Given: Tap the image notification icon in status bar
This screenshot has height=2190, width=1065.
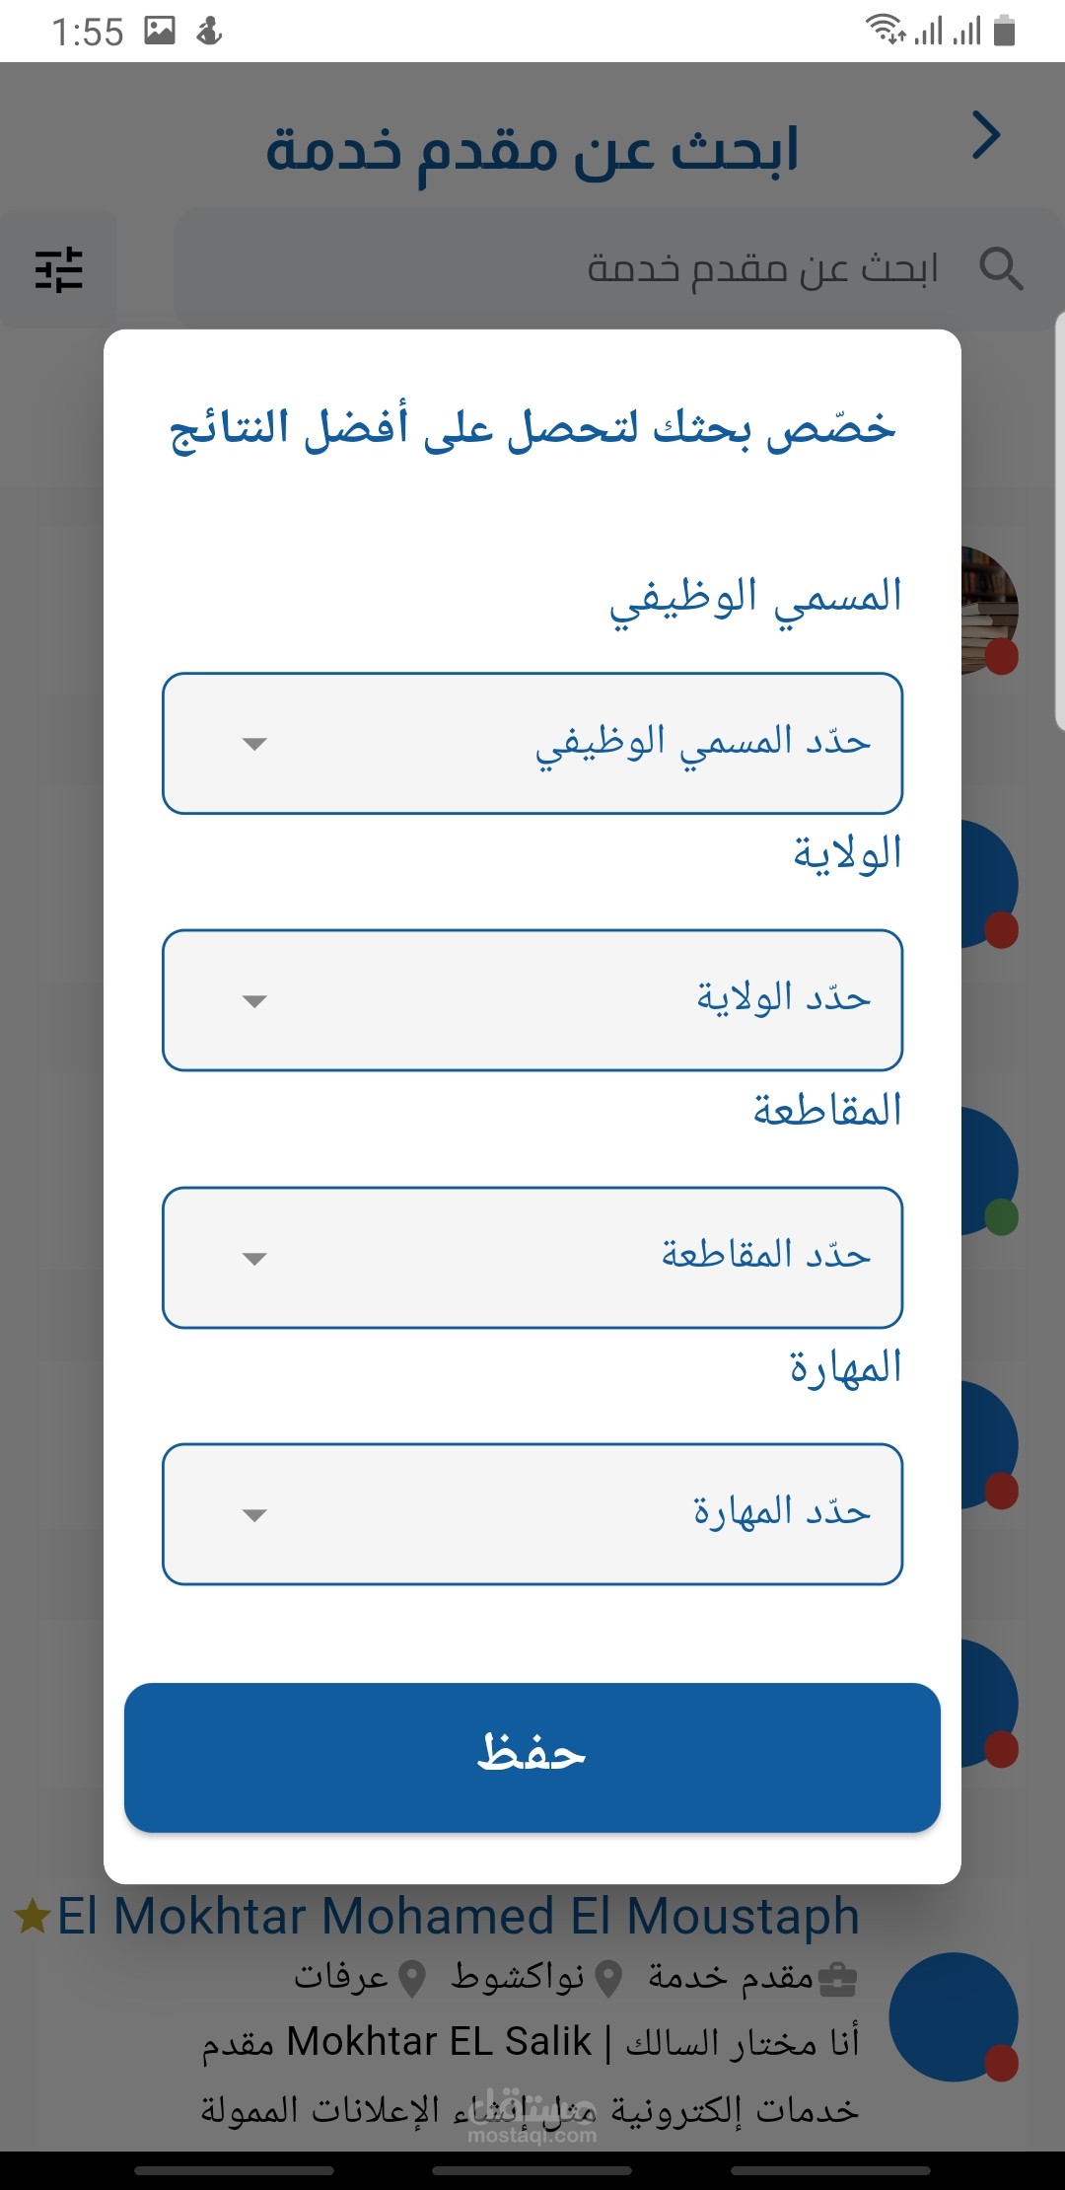Looking at the screenshot, I should tap(160, 31).
